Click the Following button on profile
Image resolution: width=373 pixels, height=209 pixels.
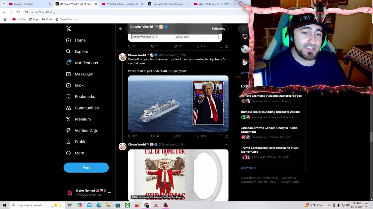[219, 29]
